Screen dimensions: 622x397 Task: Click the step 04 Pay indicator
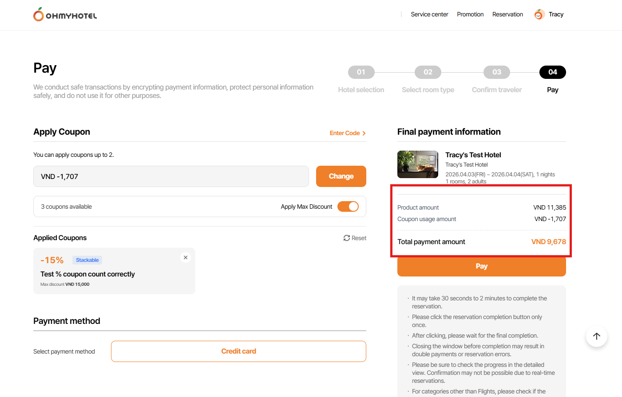(x=552, y=72)
